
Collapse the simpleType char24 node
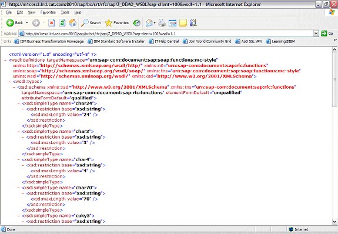pyautogui.click(x=19, y=103)
